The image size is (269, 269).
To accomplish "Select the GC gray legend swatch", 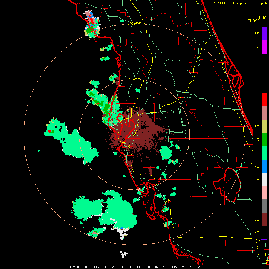I will click(x=264, y=206).
